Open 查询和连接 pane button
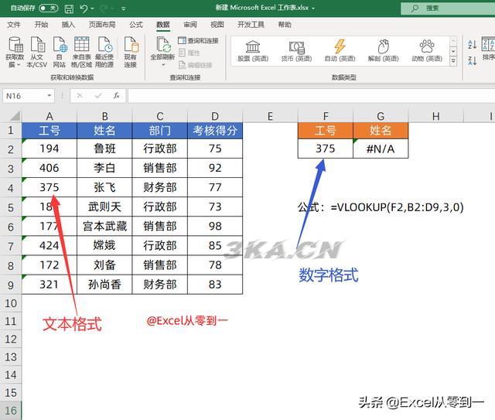Image resolution: width=495 pixels, height=420 pixels. point(199,41)
